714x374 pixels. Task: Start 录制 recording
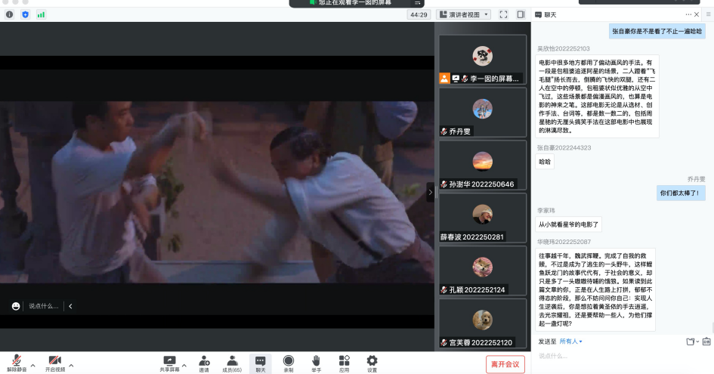pyautogui.click(x=288, y=363)
